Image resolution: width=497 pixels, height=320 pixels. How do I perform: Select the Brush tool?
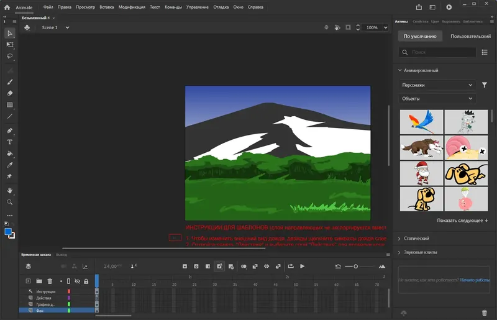point(10,82)
